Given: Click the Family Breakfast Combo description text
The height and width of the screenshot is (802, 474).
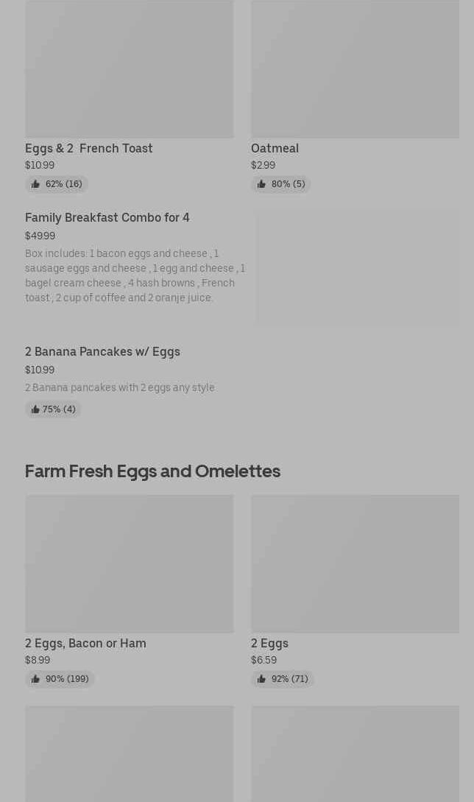Looking at the screenshot, I should click(135, 275).
